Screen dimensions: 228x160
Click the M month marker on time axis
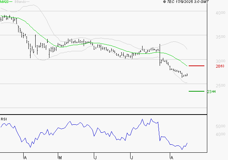click(x=60, y=157)
